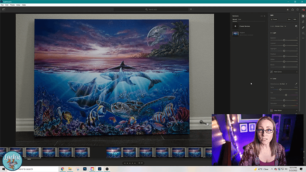
Task: Open the notifications bell icon
Action: (x=288, y=10)
